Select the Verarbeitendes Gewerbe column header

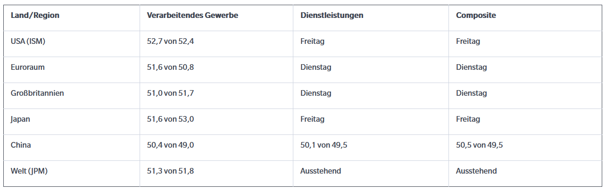192,16
